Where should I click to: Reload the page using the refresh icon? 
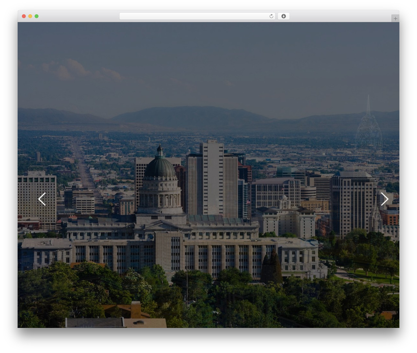(271, 16)
